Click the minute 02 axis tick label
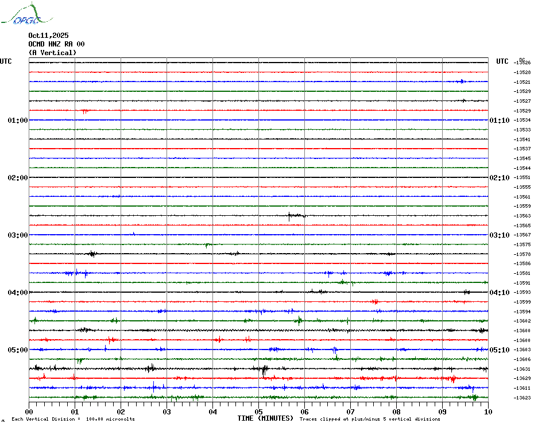The height and width of the screenshot is (427, 534). (121, 412)
